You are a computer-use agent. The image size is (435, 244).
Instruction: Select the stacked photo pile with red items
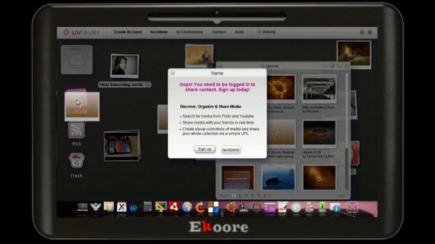click(x=122, y=146)
